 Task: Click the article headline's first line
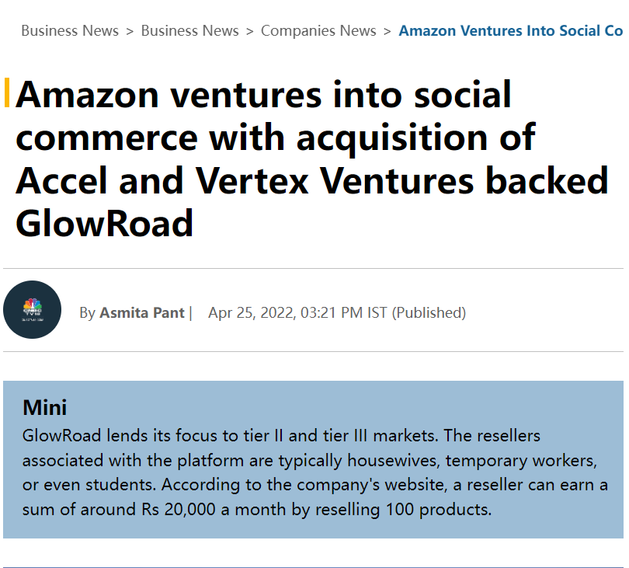263,96
